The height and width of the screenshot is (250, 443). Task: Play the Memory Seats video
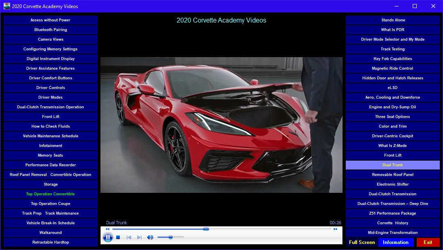50,155
